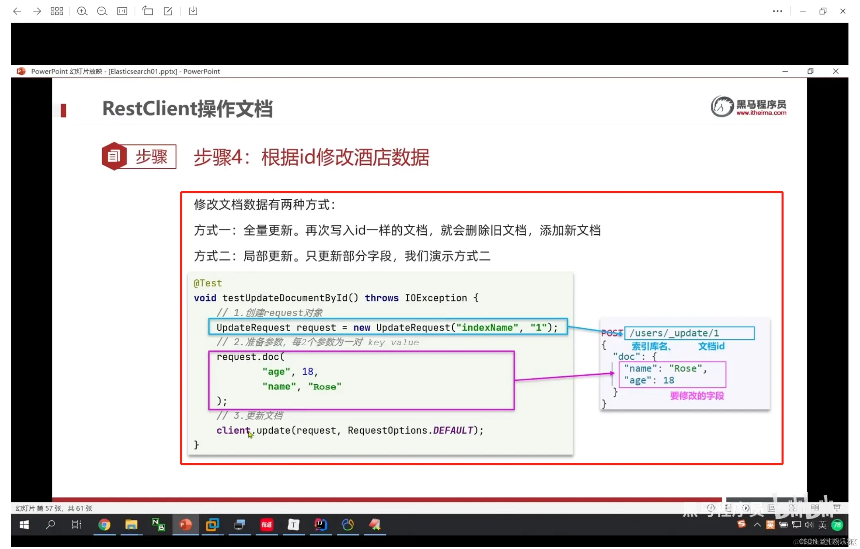Screen dimensions: 860x549
Task: Save a copy using the download icon
Action: [x=193, y=11]
